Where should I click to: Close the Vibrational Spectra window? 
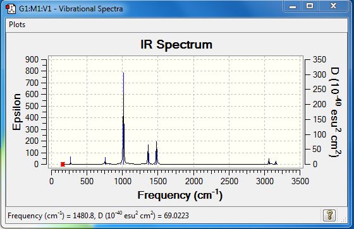coord(333,6)
